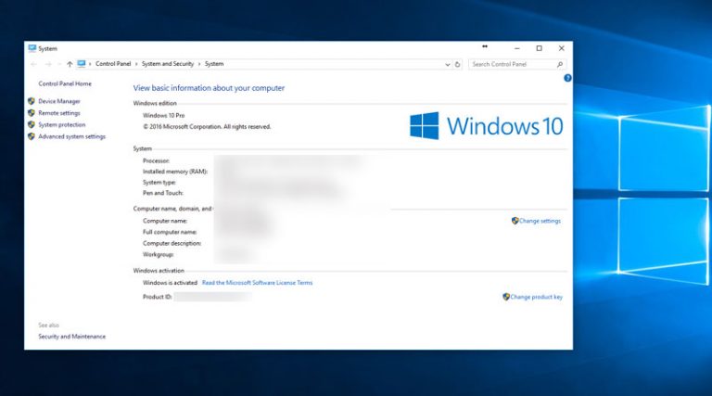Click shield icon next to Change product key

pyautogui.click(x=506, y=297)
